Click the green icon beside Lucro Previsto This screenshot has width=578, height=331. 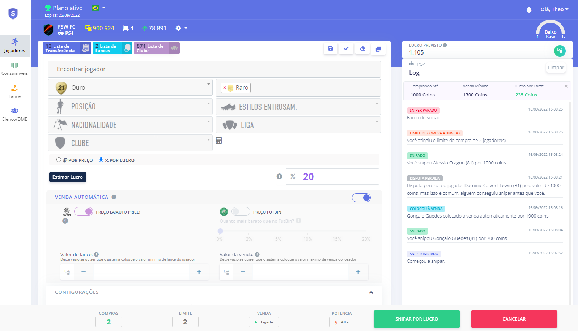[x=560, y=51]
